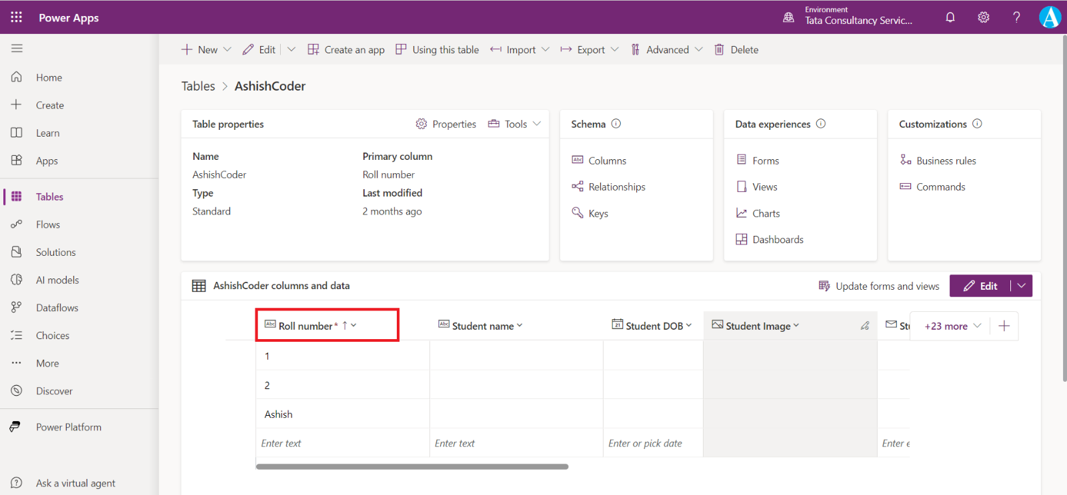
Task: Click the horizontal scrollbar under data table
Action: 412,467
